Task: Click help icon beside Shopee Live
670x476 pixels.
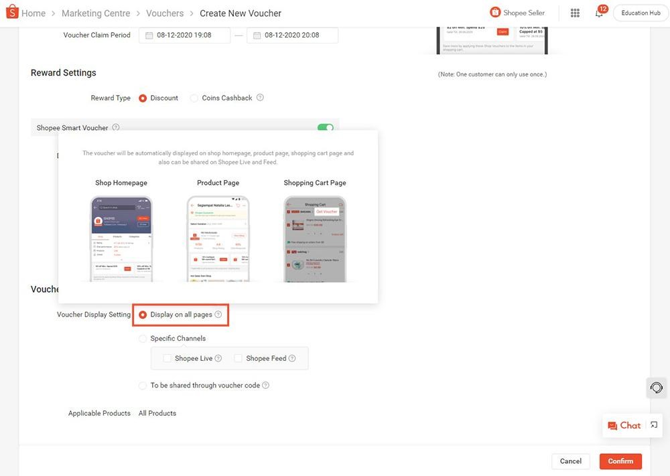Action: 218,358
